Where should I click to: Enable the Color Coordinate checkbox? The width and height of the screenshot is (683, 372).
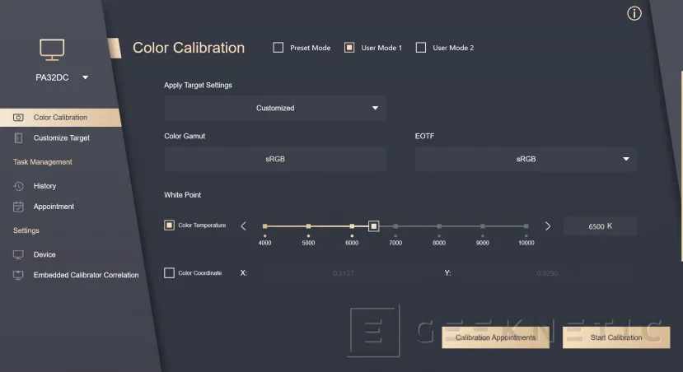point(169,272)
